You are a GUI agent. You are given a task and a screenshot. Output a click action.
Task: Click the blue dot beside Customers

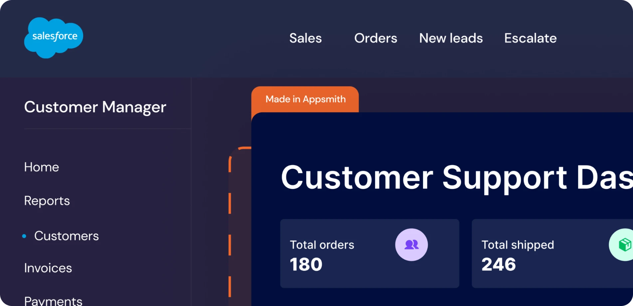24,236
